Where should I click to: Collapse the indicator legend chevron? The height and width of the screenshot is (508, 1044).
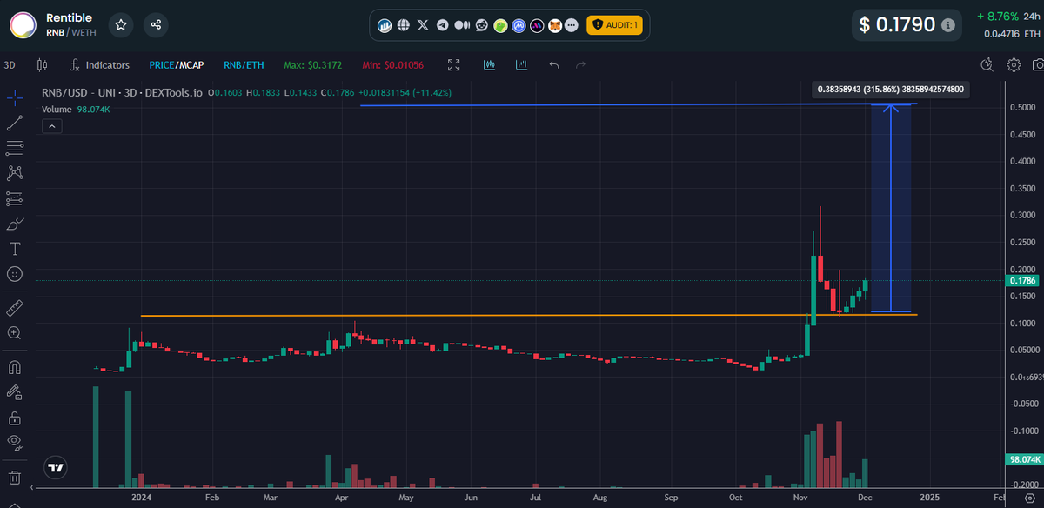coord(51,126)
